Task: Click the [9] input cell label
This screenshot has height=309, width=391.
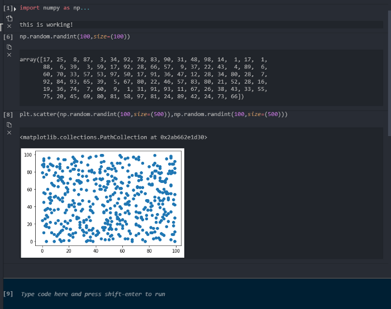Action: coord(8,294)
